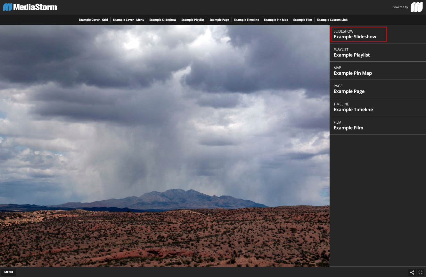The height and width of the screenshot is (277, 426).
Task: Open Example Pin Map sidebar entry
Action: pos(353,71)
